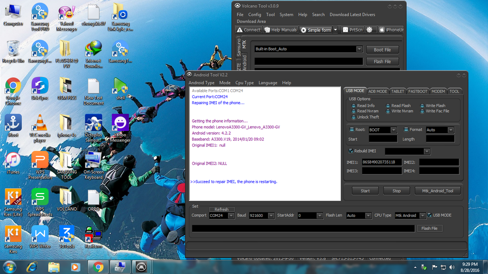Viewport: 488px width, 274px height.
Task: Switch to the ADB MODE tab
Action: point(377,91)
